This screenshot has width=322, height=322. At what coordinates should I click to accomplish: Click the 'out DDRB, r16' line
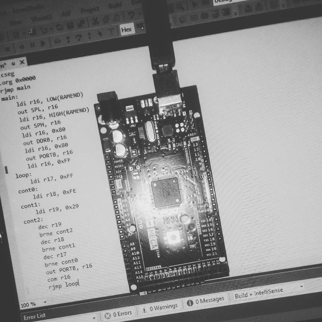pyautogui.click(x=45, y=140)
